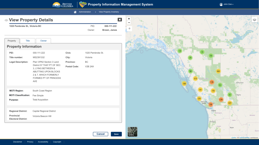Image resolution: width=259 pixels, height=145 pixels.
Task: Click the Property Information Management System logo
Action: [x=83, y=4]
